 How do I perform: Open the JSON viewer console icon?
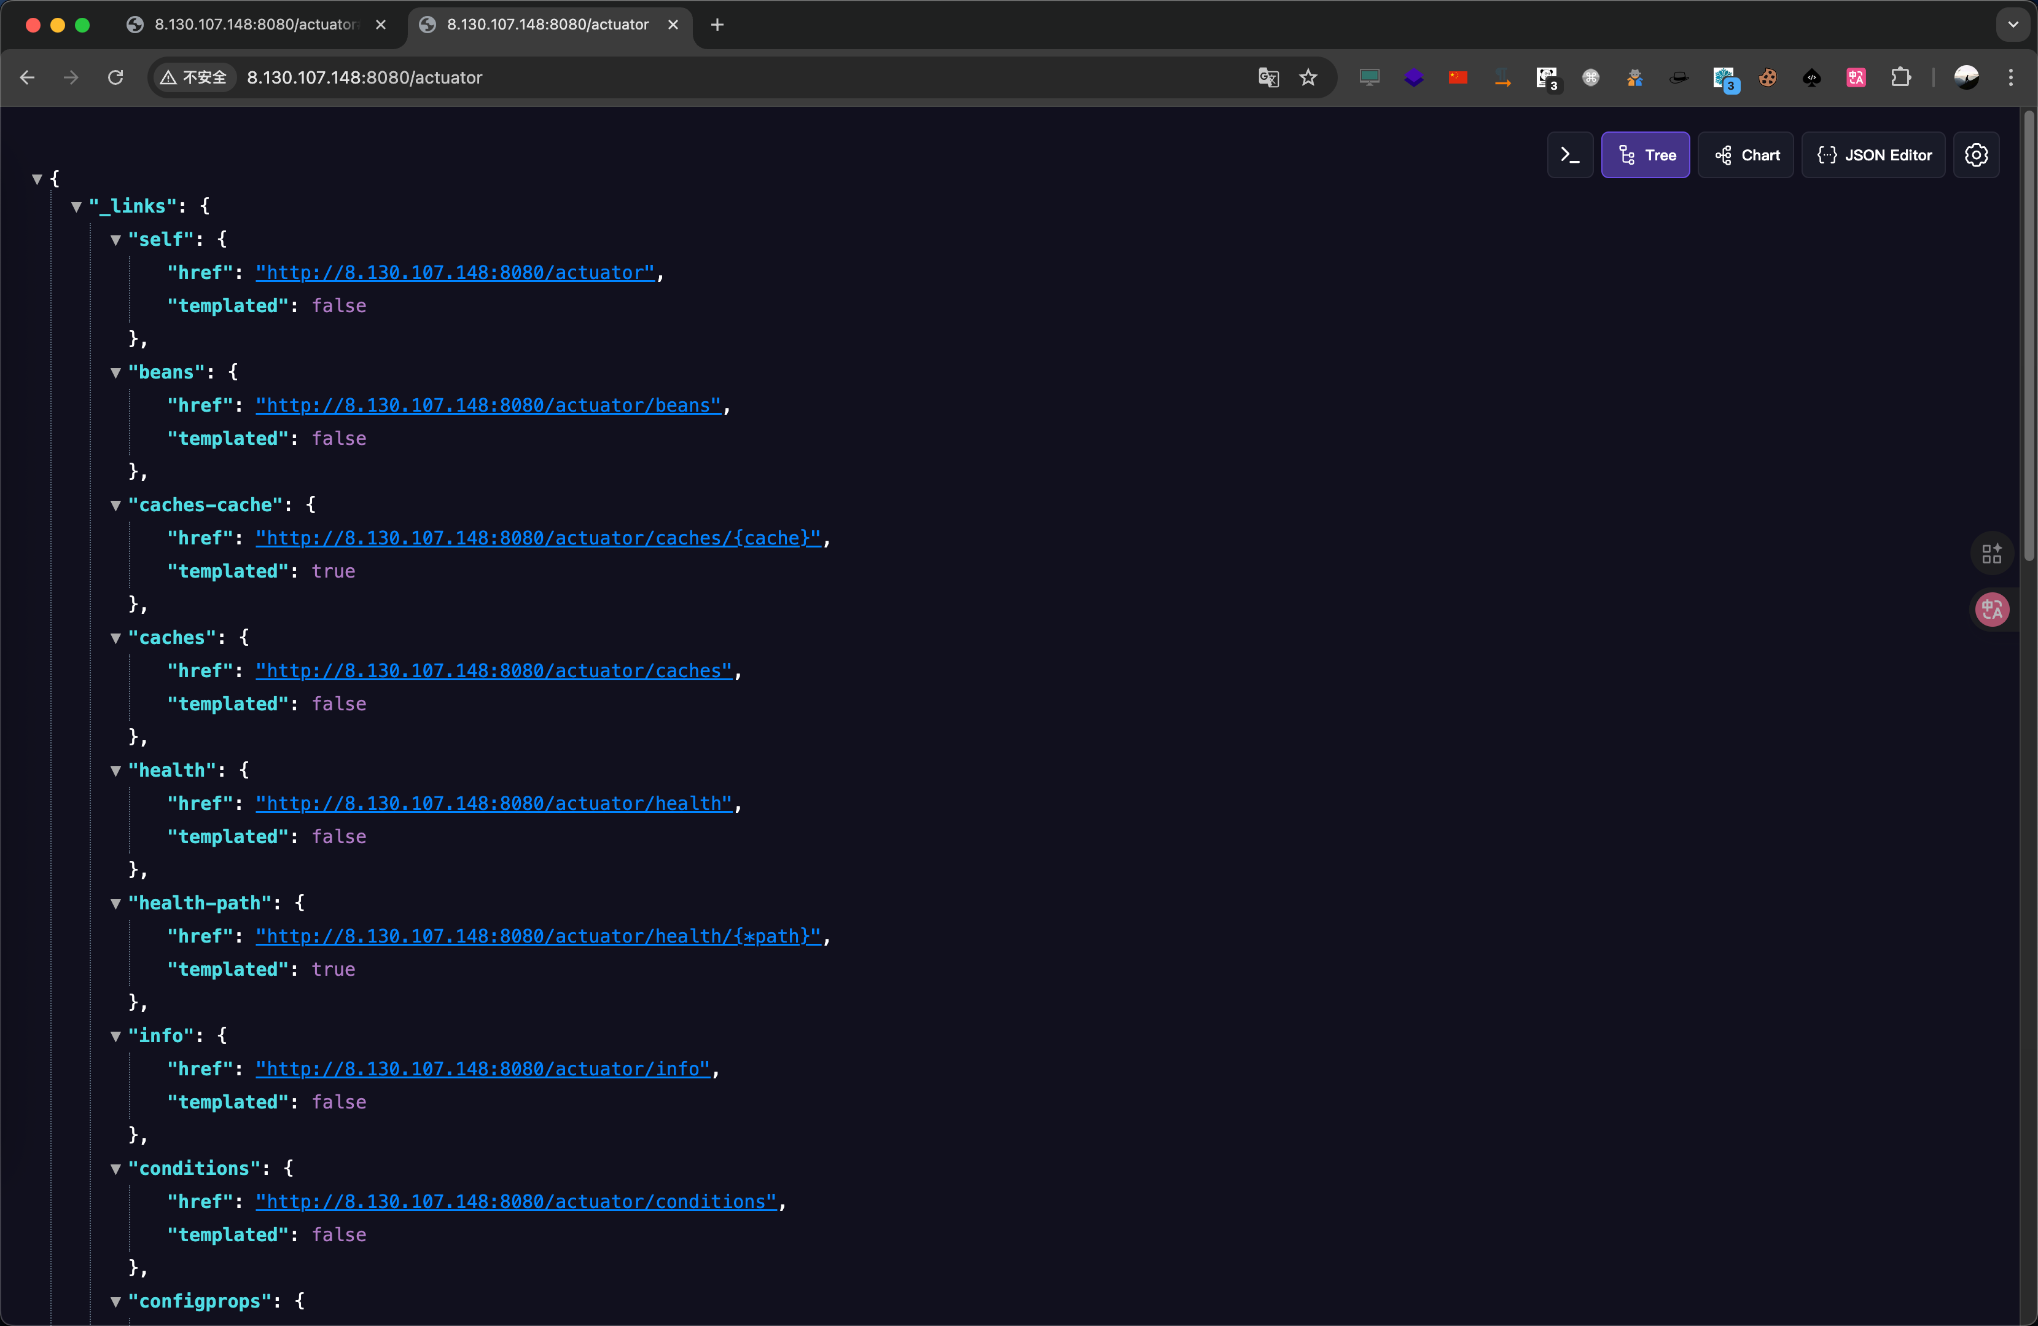[1569, 155]
